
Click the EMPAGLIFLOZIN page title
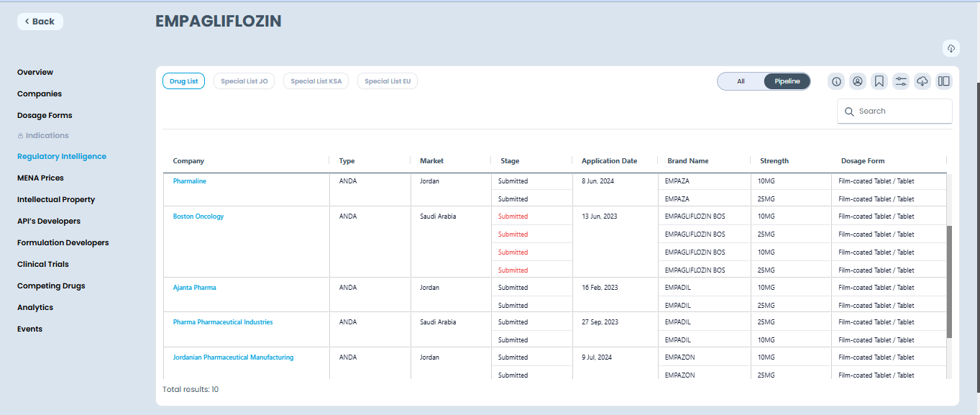(219, 22)
